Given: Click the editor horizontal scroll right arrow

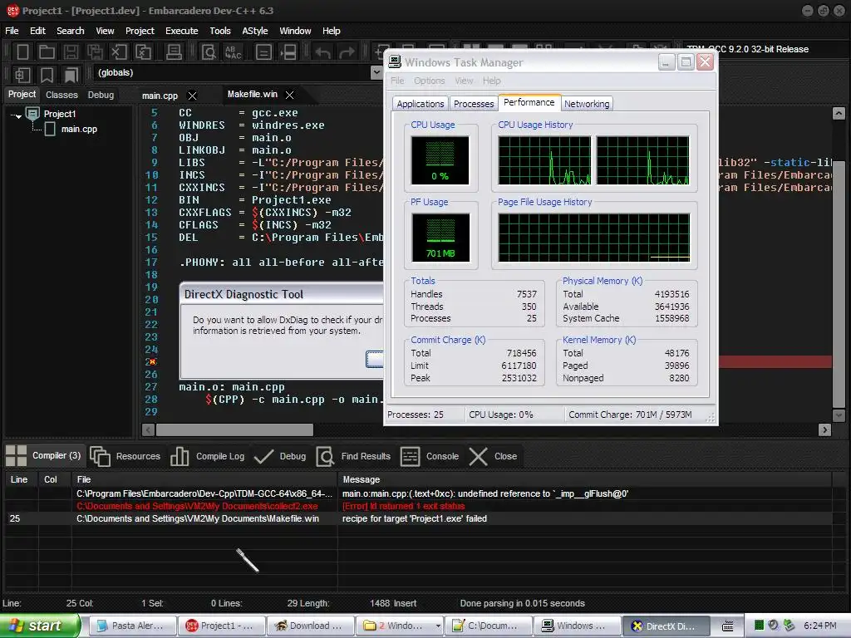Looking at the screenshot, I should [x=824, y=430].
